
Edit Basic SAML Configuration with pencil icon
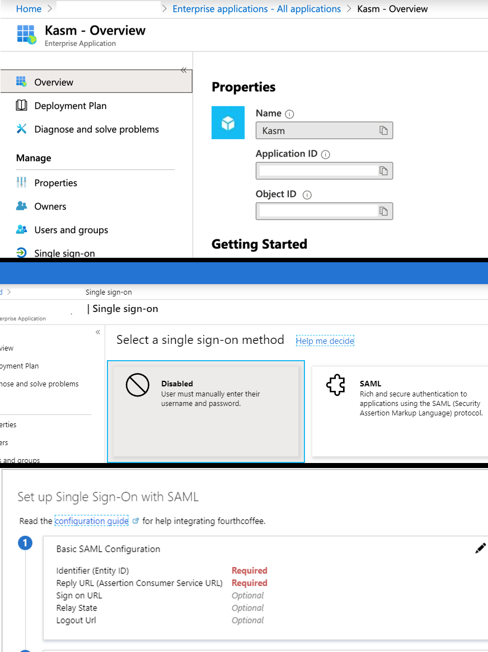click(480, 549)
